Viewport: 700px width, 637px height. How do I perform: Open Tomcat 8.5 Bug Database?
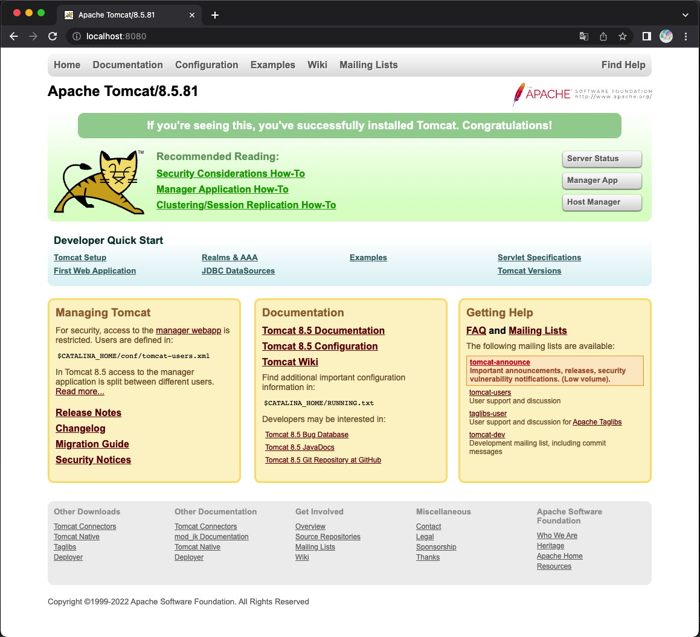point(307,435)
